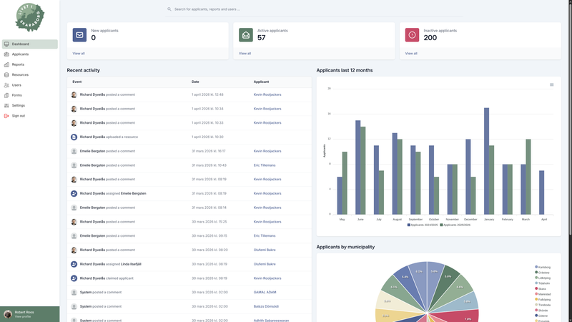Click the Reports chart icon in sidebar

click(x=6, y=64)
